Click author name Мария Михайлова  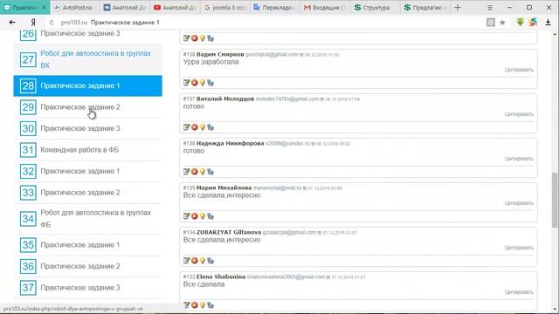pos(224,188)
